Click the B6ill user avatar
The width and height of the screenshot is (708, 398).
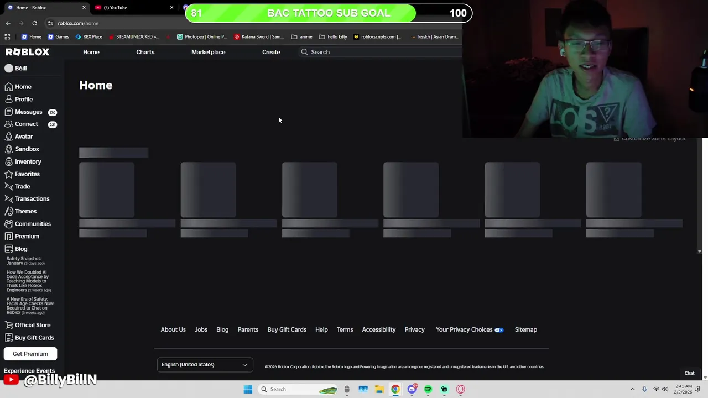pos(9,68)
